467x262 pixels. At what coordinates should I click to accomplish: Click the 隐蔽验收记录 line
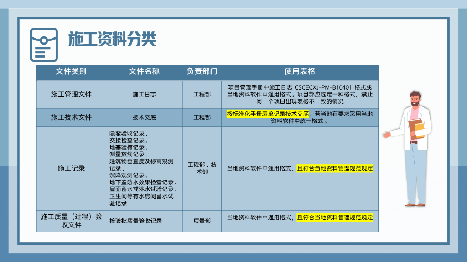click(x=129, y=133)
